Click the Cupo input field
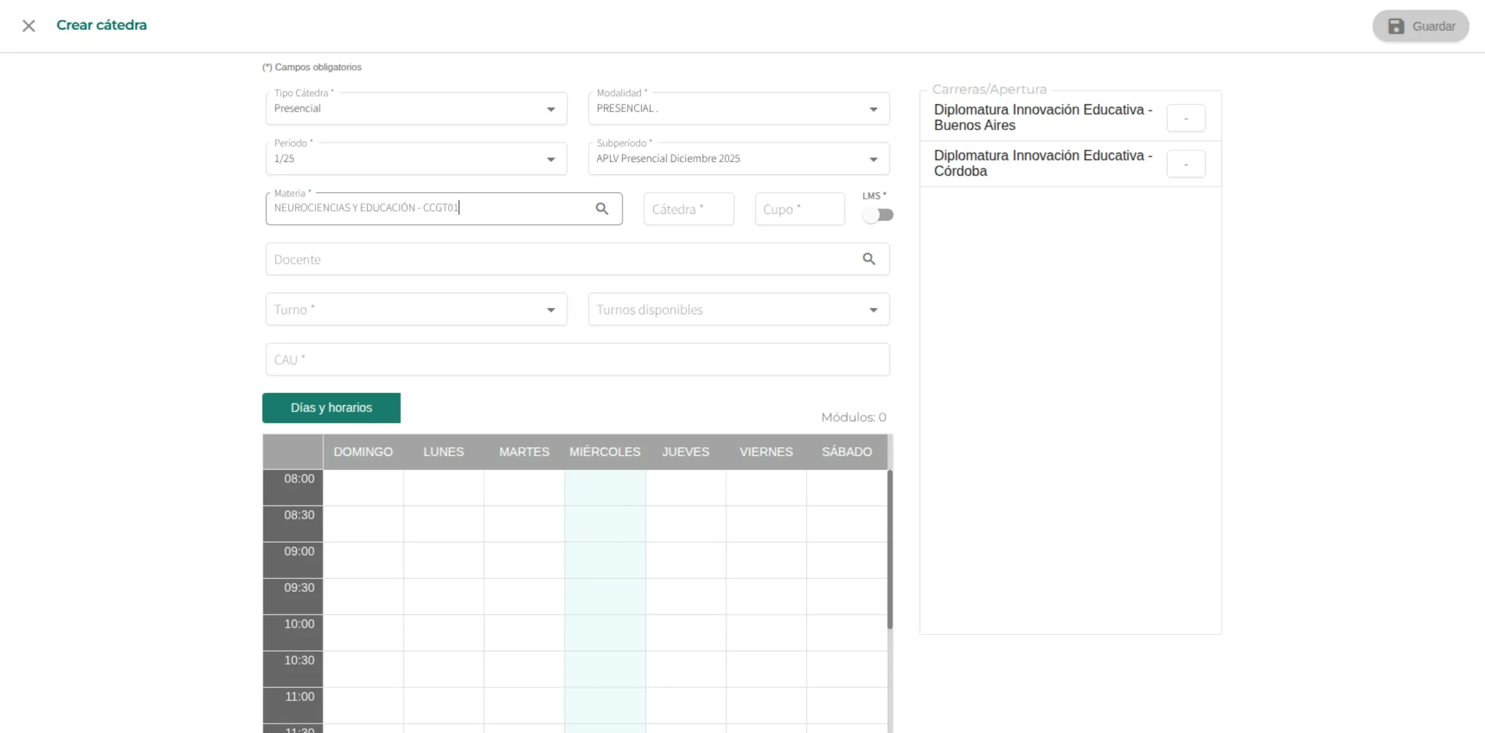Image resolution: width=1485 pixels, height=733 pixels. 799,209
